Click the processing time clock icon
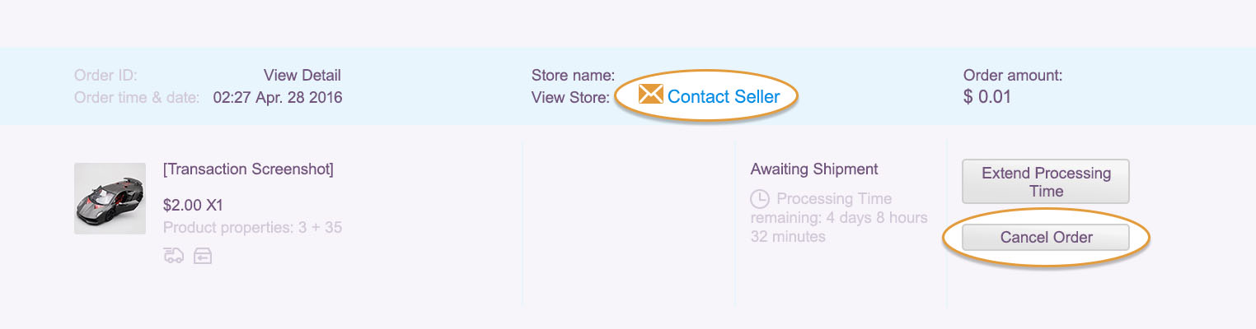Screen dimensions: 1256x329 click(x=760, y=199)
